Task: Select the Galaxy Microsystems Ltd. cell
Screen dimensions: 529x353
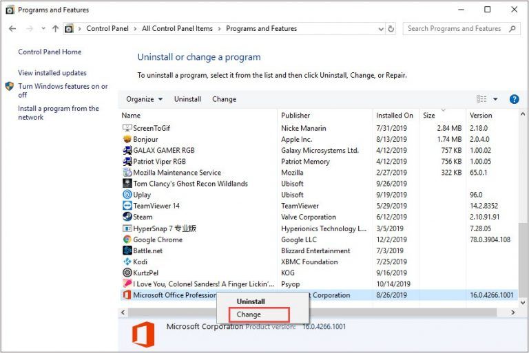Action: 320,151
